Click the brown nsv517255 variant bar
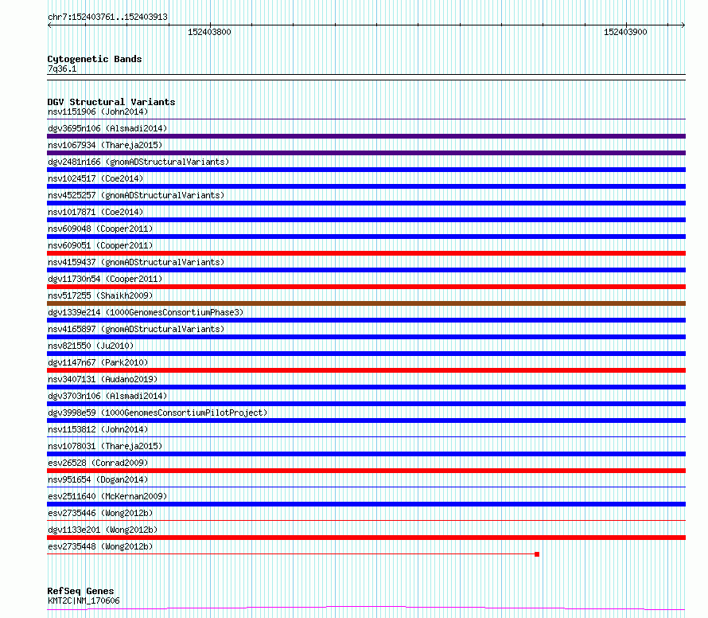 point(366,303)
